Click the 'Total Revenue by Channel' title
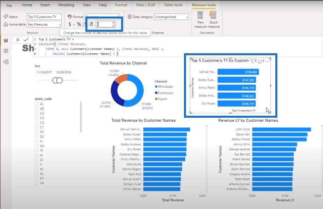Screen dimensions: 323x209 [123, 63]
